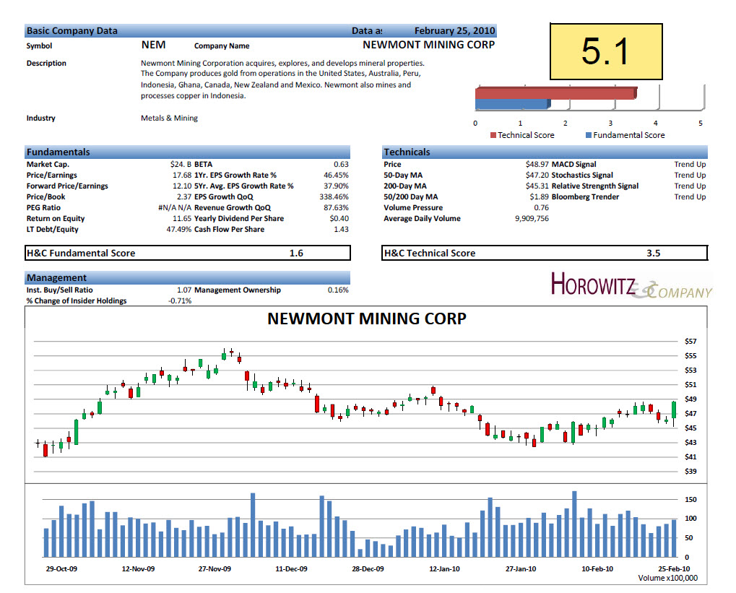Screen dimensions: 736x593
Task: Click the $57 price axis label
Action: [x=690, y=342]
